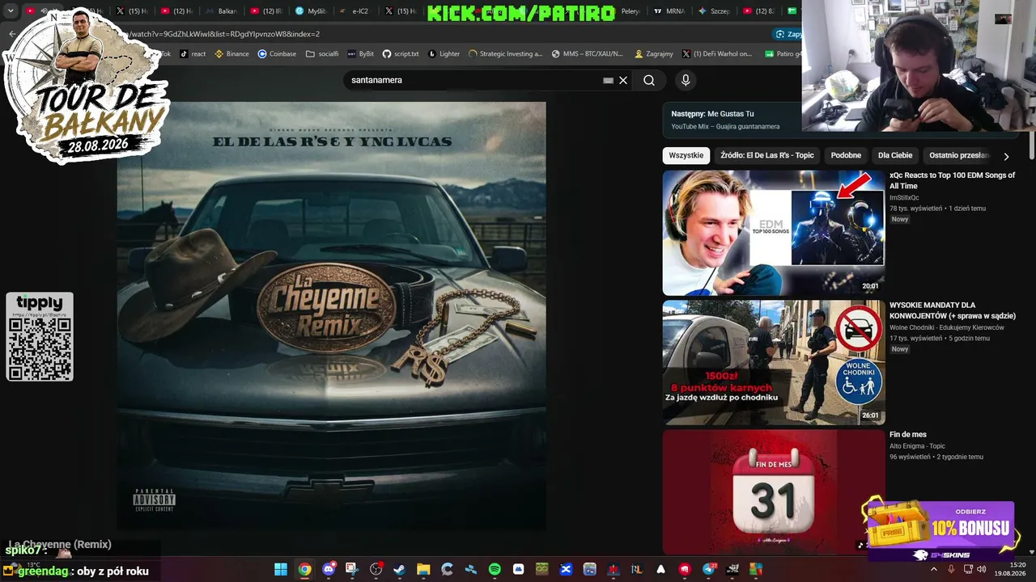Open the browser tab search dropdown
Screen dimensions: 1036x582
11,11
